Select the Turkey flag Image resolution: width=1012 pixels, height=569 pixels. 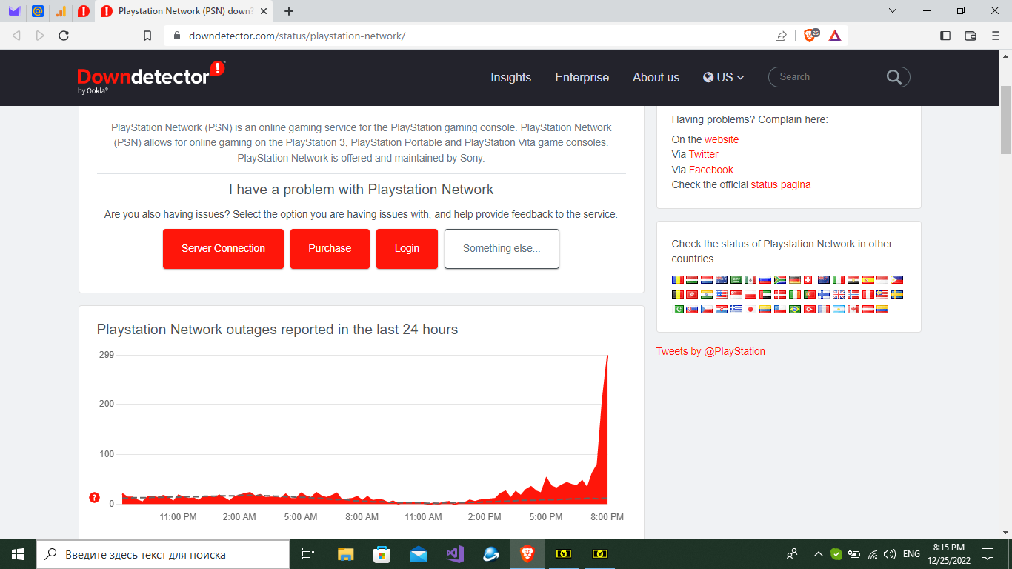(x=810, y=309)
